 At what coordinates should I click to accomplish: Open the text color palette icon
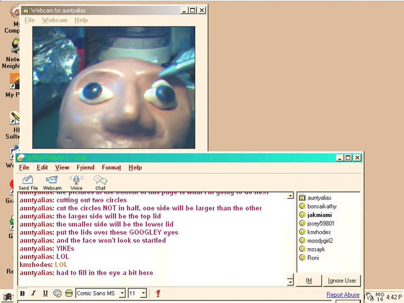point(57,293)
